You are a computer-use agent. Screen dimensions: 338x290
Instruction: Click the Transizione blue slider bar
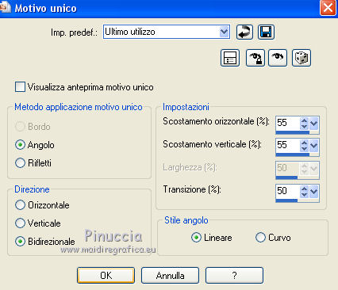point(286,200)
